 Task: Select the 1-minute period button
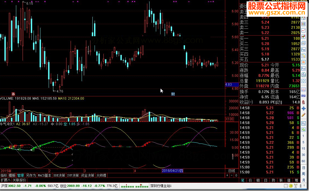pos(303,136)
